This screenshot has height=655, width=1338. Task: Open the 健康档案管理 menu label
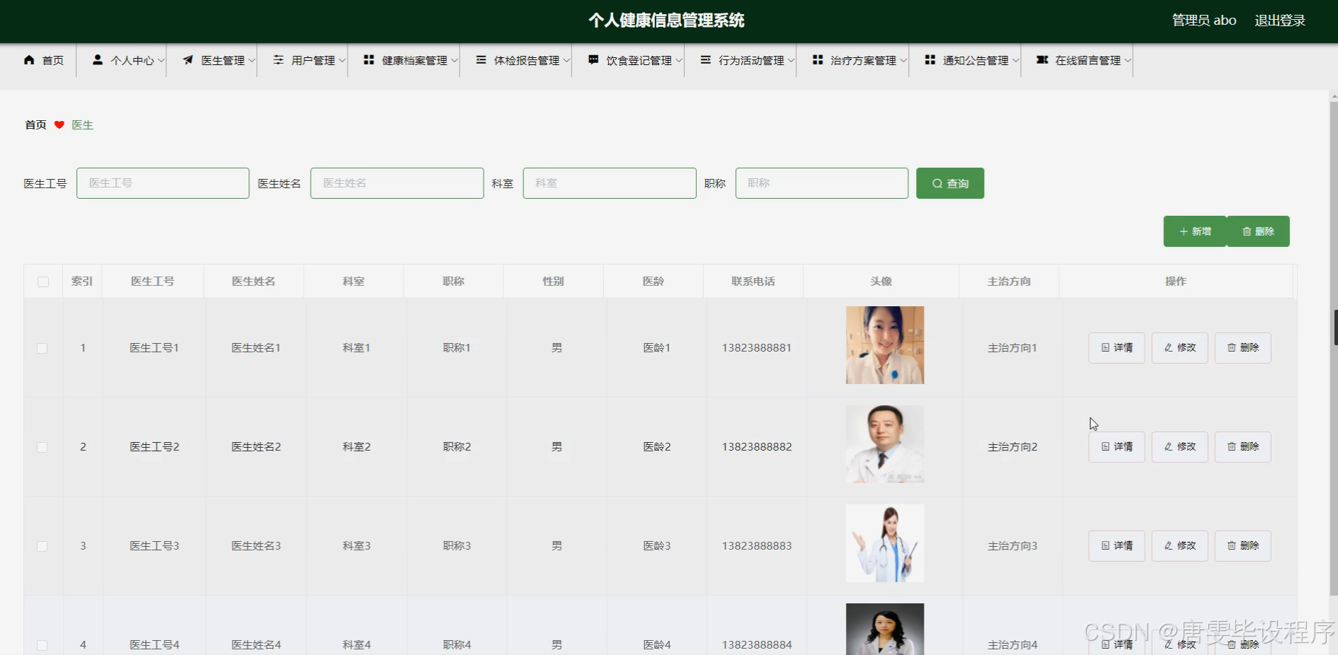click(415, 61)
